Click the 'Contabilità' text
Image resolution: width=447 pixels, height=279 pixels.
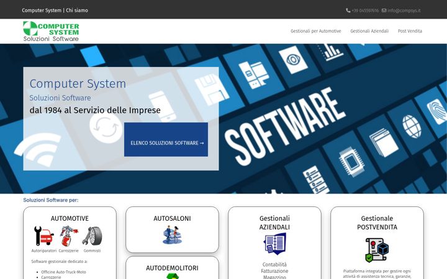tap(274, 265)
